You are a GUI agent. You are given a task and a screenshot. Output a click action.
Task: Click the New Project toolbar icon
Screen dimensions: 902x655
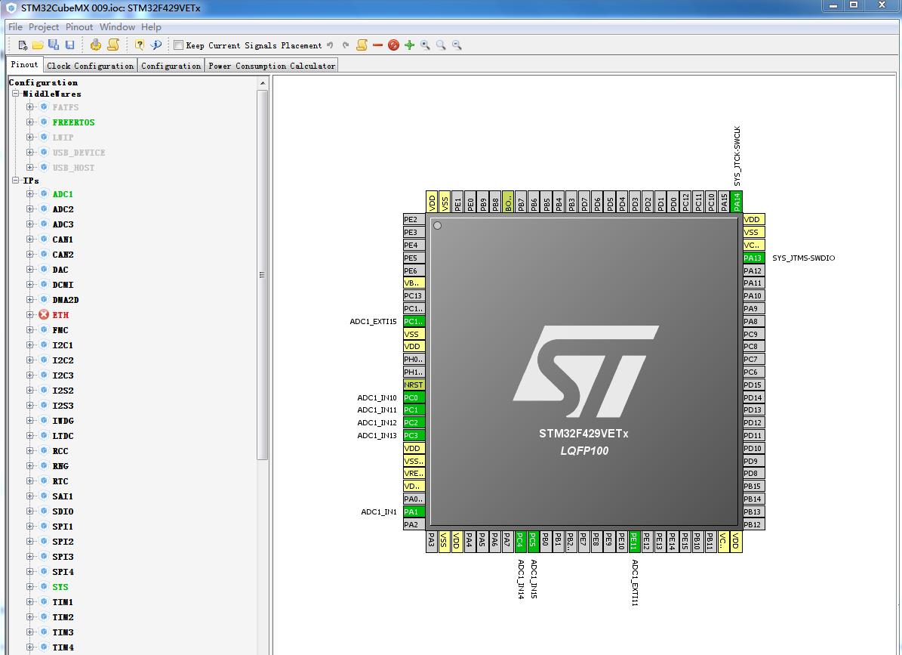(23, 45)
